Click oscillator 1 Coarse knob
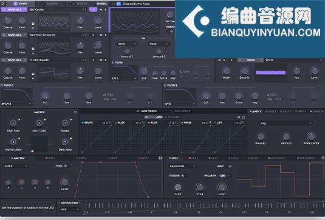This screenshot has height=220, width=325. 8,20
